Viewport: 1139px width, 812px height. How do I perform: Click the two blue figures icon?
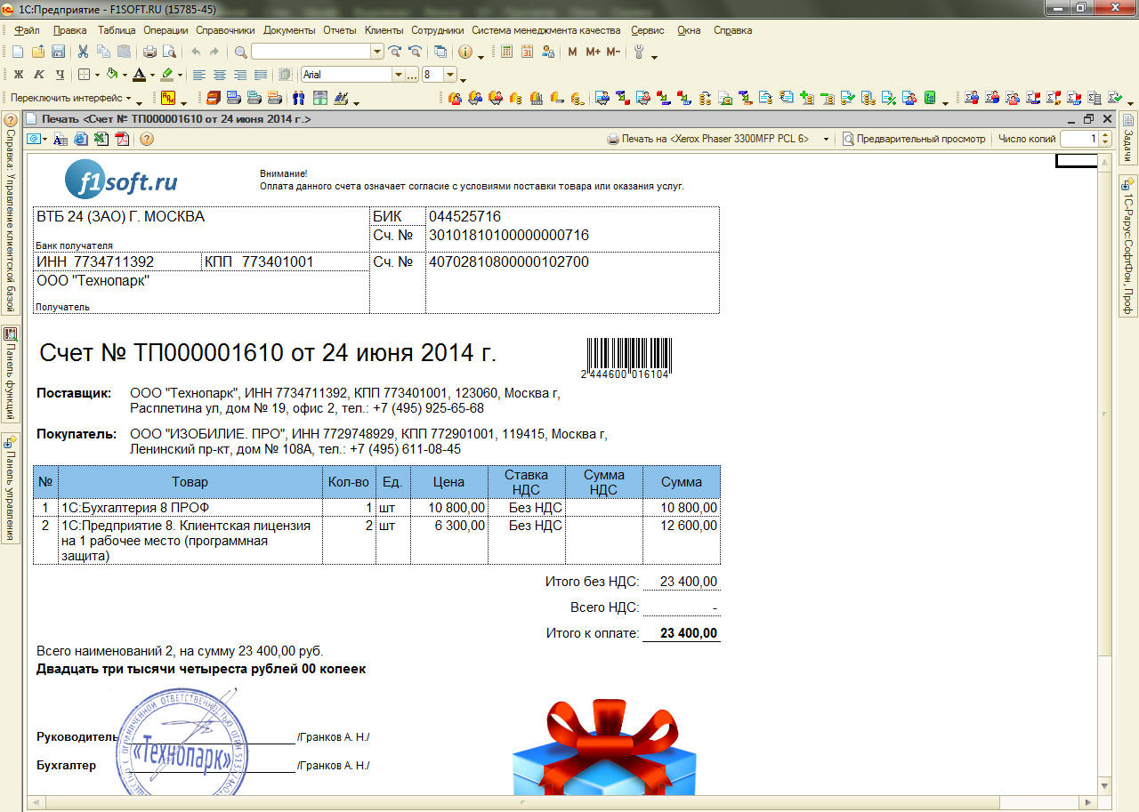click(x=299, y=98)
